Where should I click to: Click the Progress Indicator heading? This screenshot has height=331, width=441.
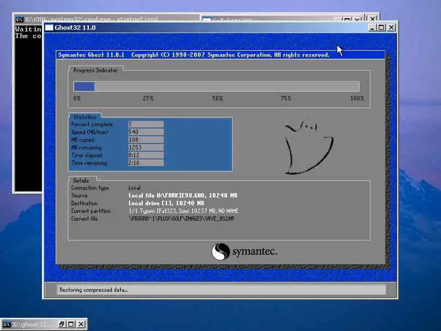[x=95, y=71]
